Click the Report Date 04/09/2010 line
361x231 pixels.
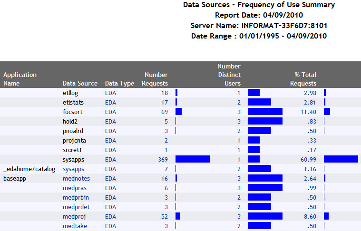coord(259,15)
